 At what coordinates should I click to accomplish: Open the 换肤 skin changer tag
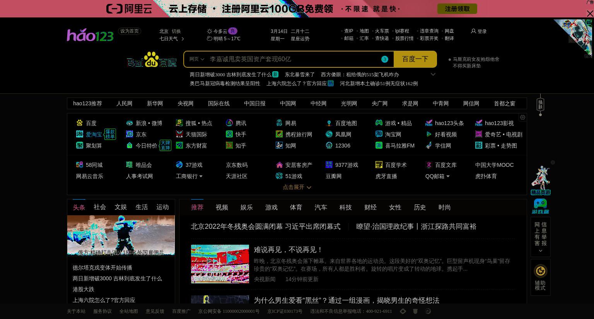540,105
